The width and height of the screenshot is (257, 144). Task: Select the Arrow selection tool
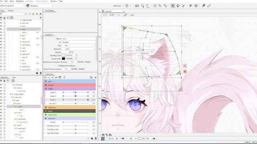[x=173, y=6]
